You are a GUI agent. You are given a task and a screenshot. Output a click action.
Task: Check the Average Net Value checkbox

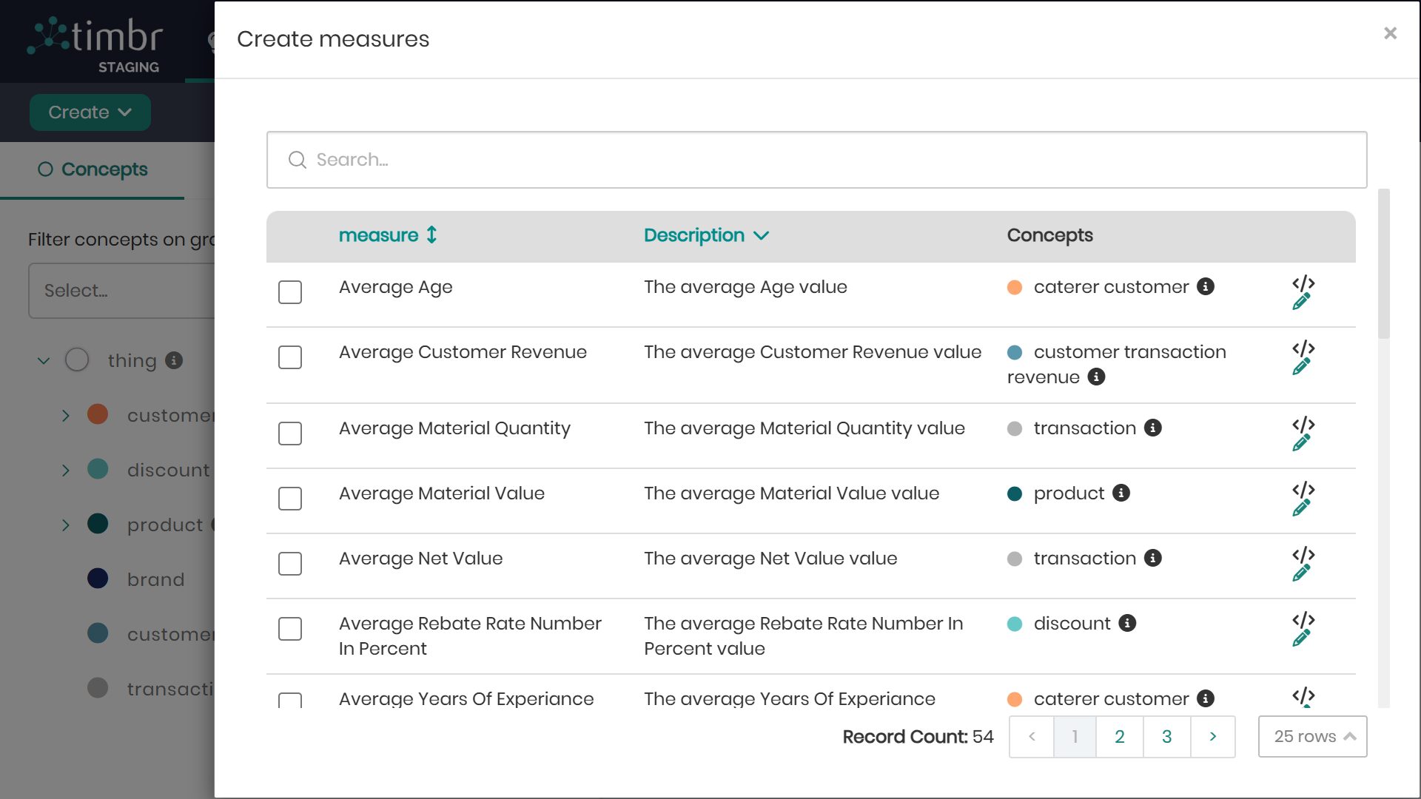(x=290, y=564)
